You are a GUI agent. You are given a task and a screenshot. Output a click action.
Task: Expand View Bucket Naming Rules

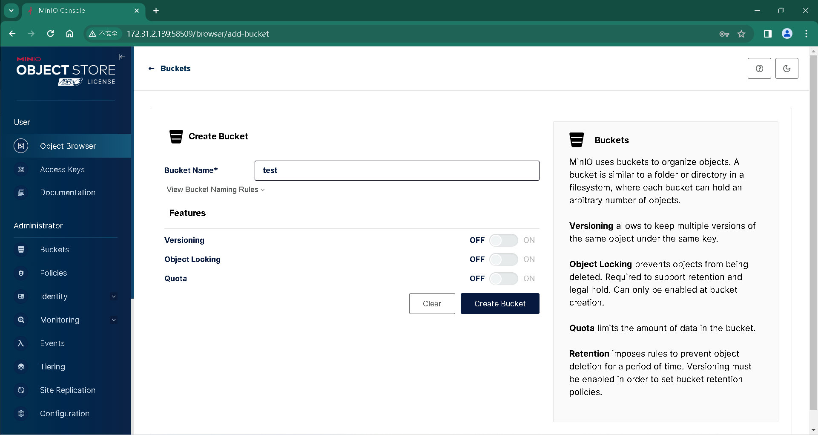[215, 190]
